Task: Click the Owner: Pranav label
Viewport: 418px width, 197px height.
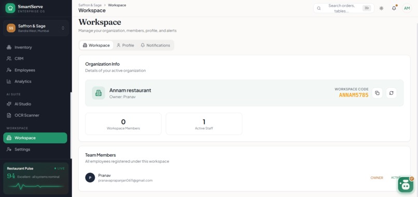Action: (x=122, y=97)
